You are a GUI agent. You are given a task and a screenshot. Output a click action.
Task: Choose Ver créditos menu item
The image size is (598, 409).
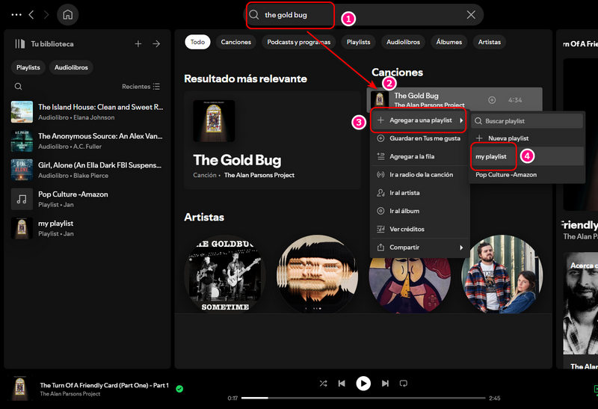tap(419, 229)
